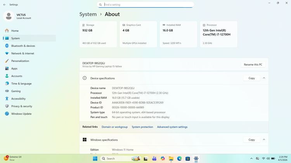Open Microsoft Store from taskbar
This screenshot has height=163, width=291.
(x=188, y=159)
